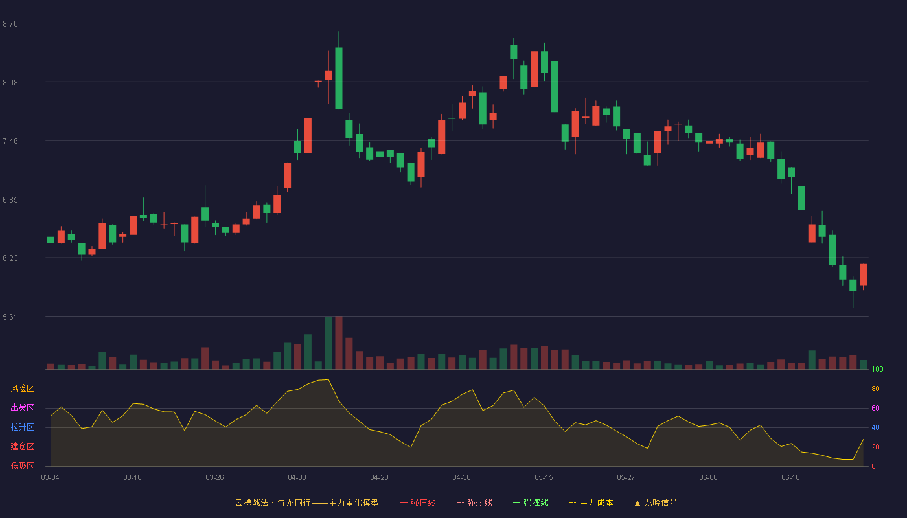Click the 03-04 date axis label
This screenshot has width=907, height=518.
pyautogui.click(x=50, y=477)
